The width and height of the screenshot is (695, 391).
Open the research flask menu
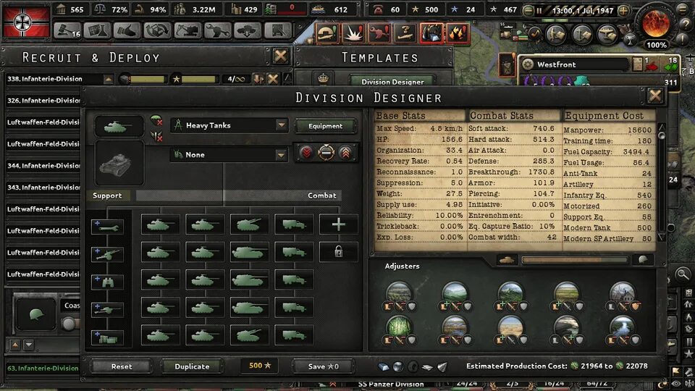(97, 30)
